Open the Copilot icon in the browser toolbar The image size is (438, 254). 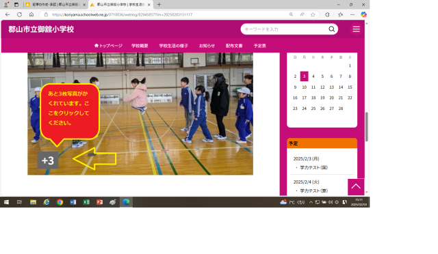(x=363, y=14)
